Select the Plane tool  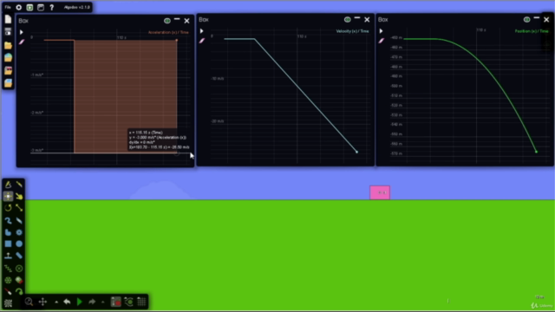[x=8, y=256]
